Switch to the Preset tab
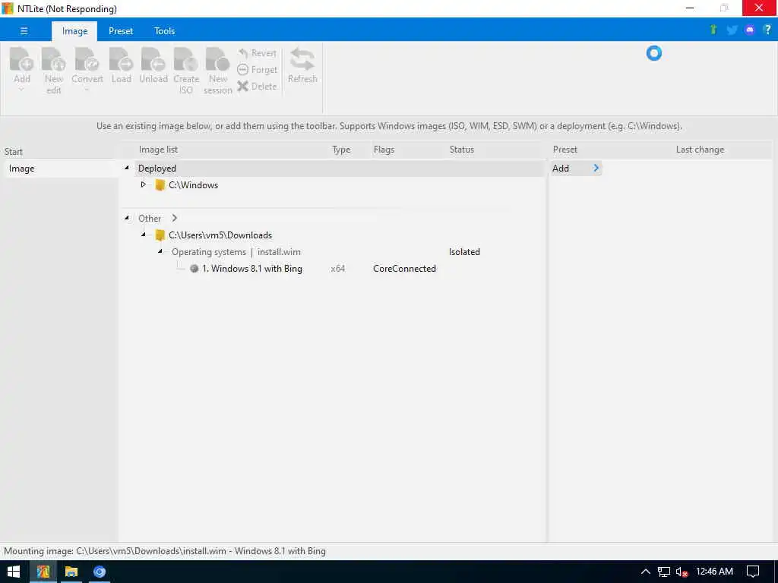This screenshot has width=778, height=583. coord(121,31)
